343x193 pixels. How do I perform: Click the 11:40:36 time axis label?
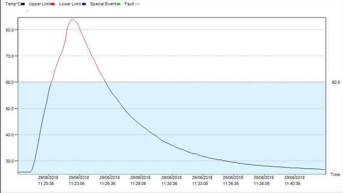tap(292, 184)
